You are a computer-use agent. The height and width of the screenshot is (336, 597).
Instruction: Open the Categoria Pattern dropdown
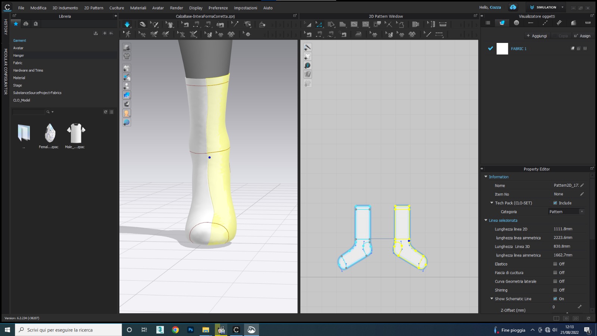[566, 212]
